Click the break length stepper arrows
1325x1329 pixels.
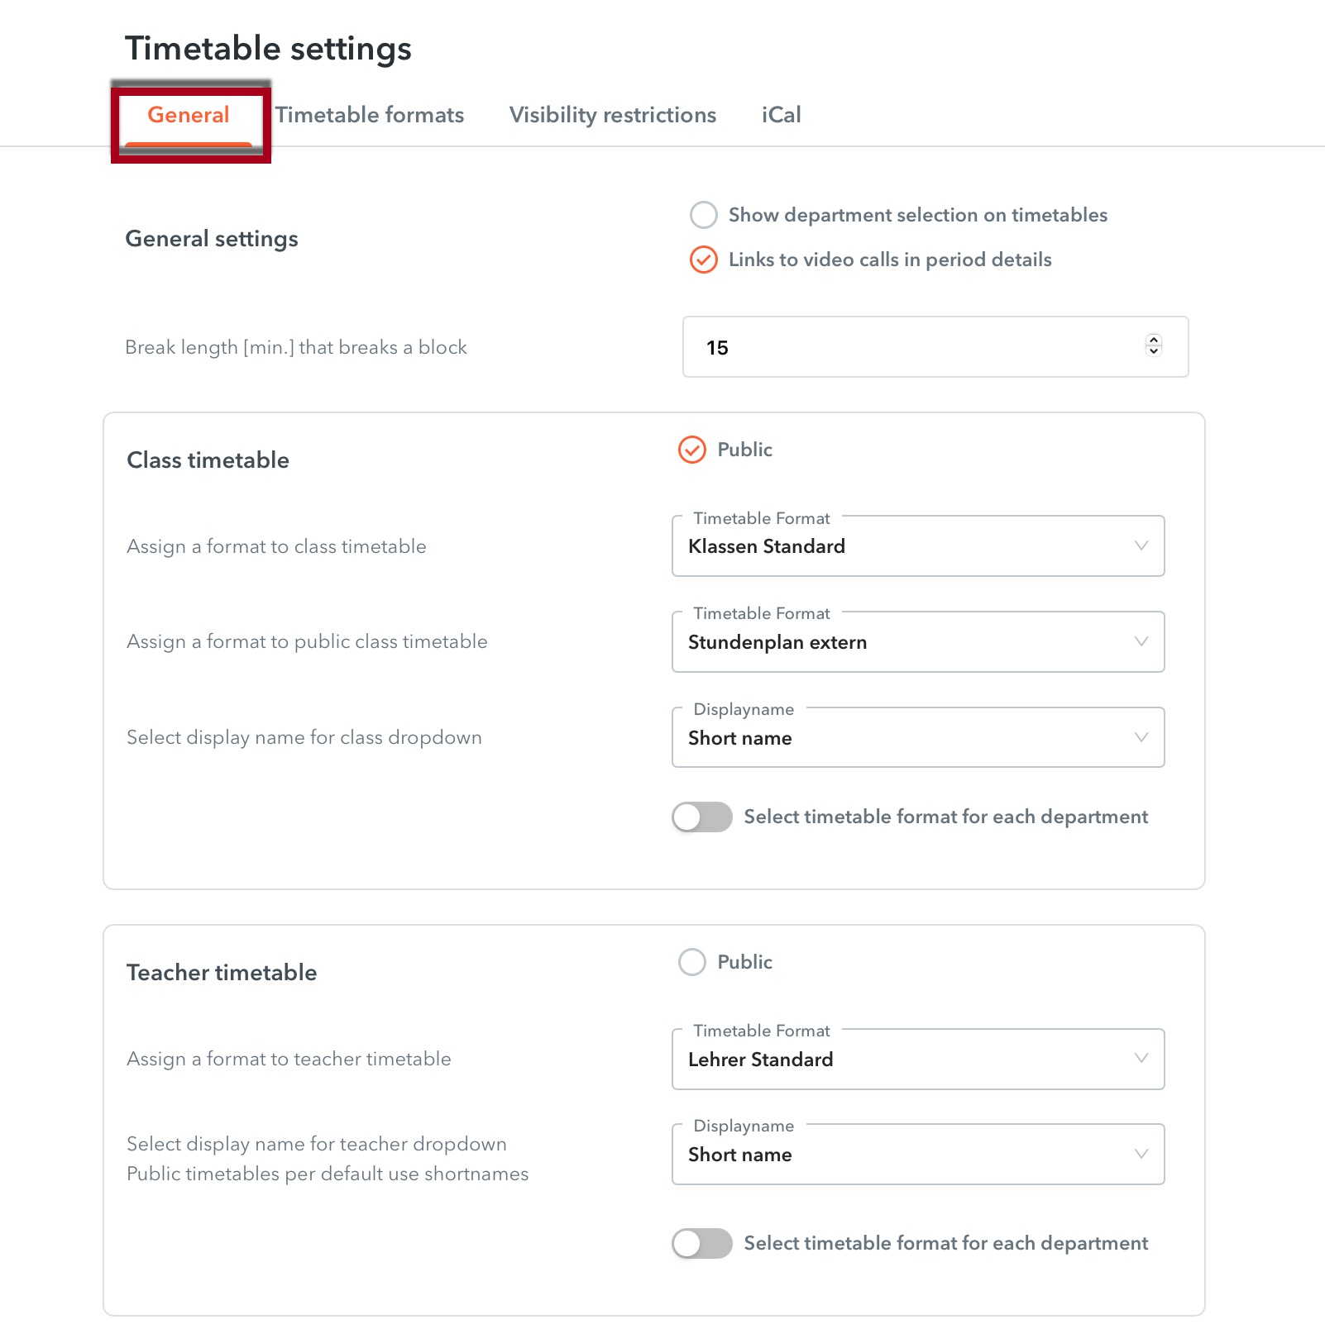point(1154,345)
